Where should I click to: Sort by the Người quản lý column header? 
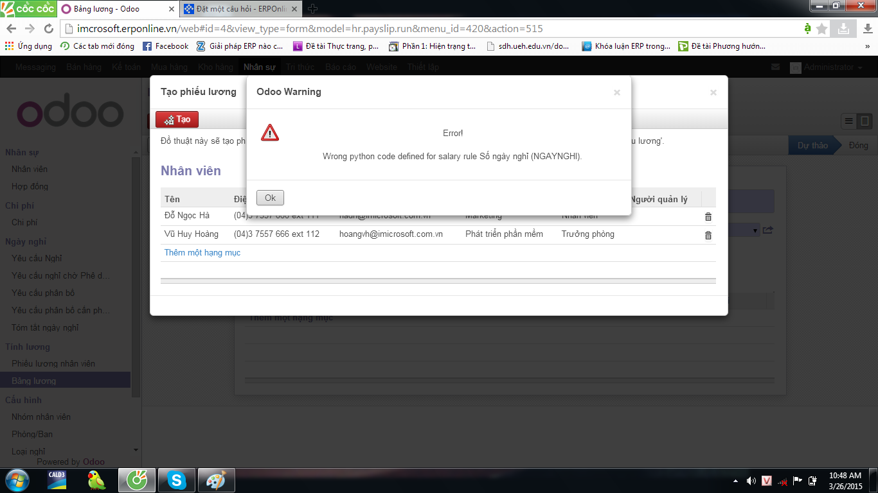659,199
